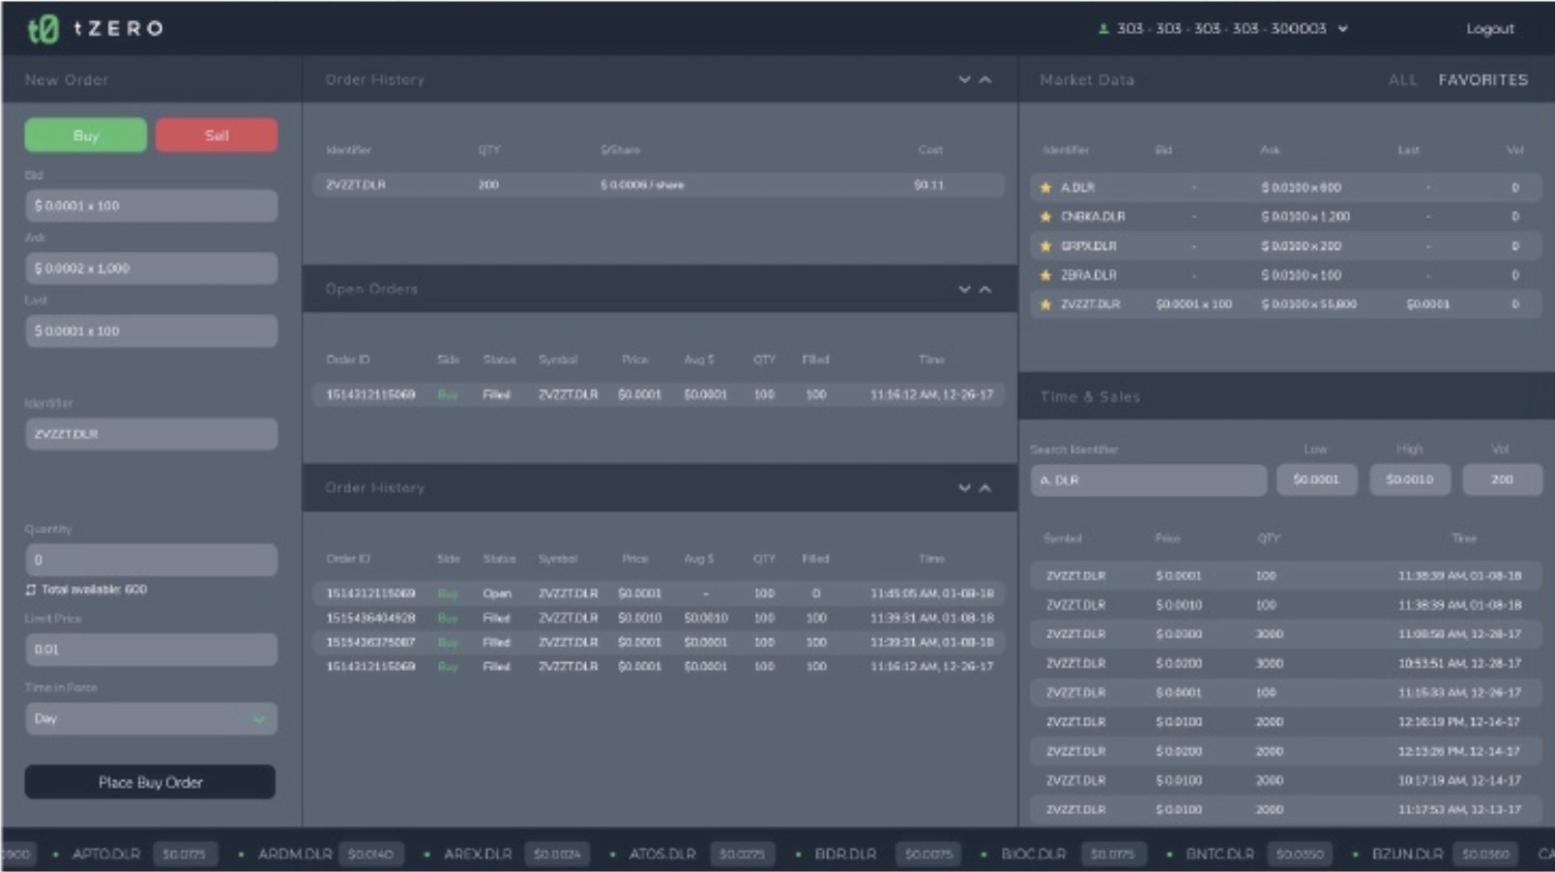Screen dimensions: 1555x872
Task: Select the ZBRA.DLR market data row
Action: (x=1285, y=276)
